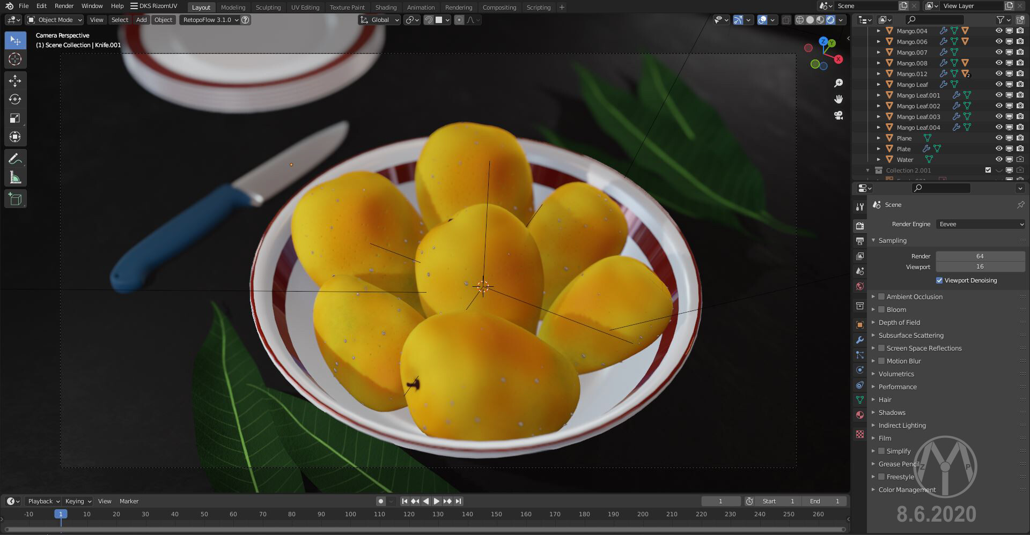
Task: Toggle camera view icon in viewport
Action: point(838,115)
